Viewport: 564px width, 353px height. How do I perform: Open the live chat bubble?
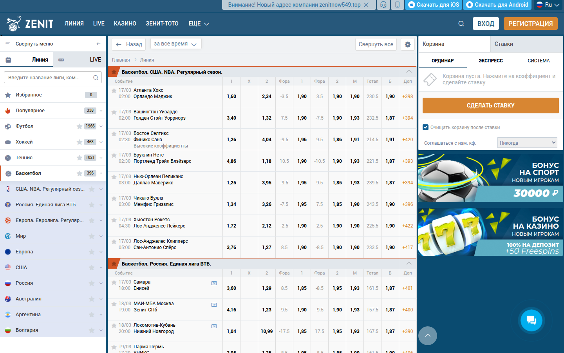[x=531, y=320]
